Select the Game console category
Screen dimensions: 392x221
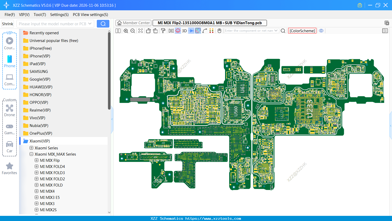[x=10, y=129]
